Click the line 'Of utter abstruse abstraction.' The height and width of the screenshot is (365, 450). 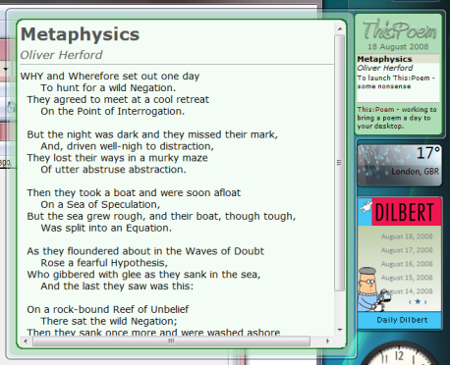pos(113,170)
